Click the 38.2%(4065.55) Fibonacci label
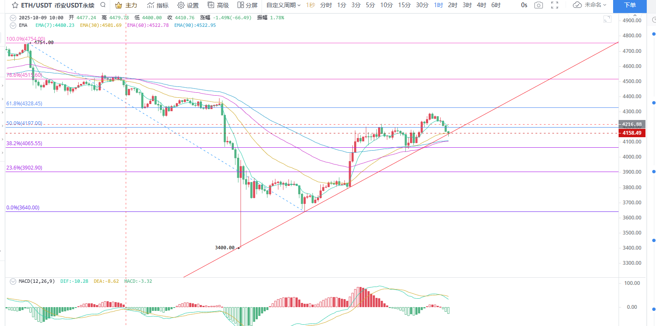Image resolution: width=656 pixels, height=326 pixels. pos(24,143)
